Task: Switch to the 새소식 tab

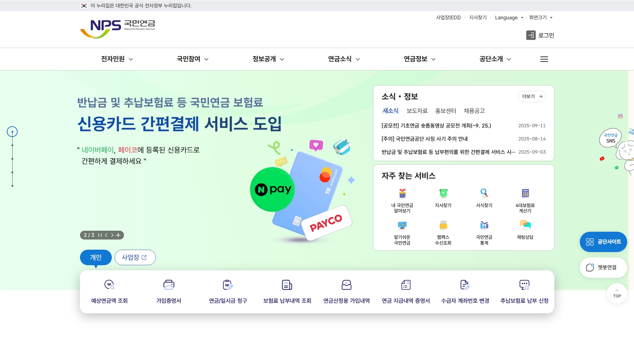Action: coord(390,111)
